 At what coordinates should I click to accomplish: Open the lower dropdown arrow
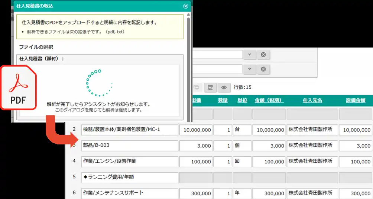point(250,69)
